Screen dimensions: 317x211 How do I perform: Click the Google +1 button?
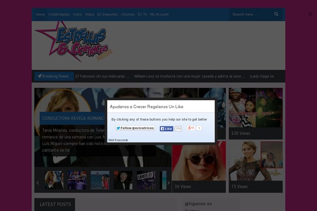[191, 128]
